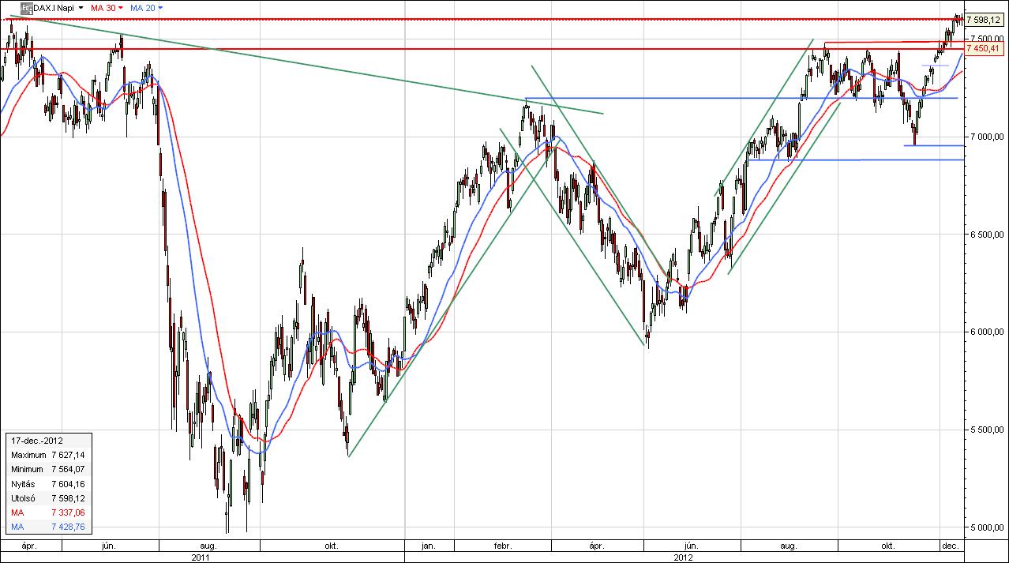The image size is (1009, 563).
Task: Click the dec. month label
Action: tap(951, 546)
